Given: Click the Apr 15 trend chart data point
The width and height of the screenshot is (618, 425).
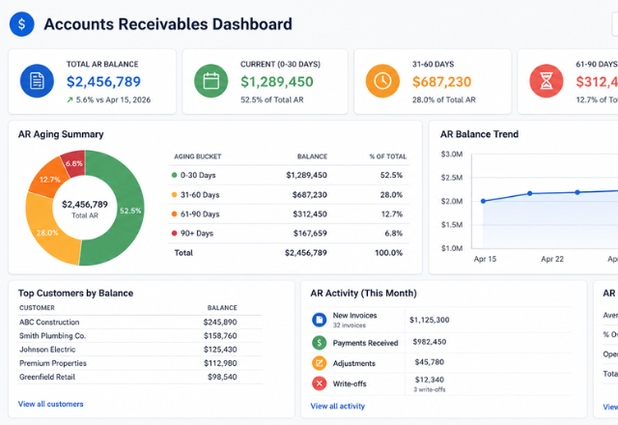Looking at the screenshot, I should tap(483, 201).
